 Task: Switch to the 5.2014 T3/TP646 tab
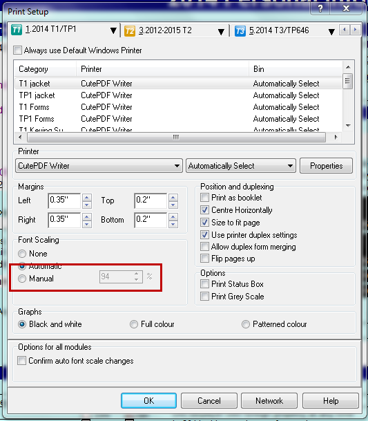tap(279, 30)
